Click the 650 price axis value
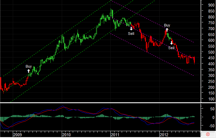Screen dimensions: 216x138 (211, 35)
